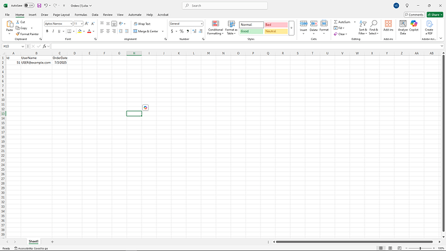This screenshot has width=446, height=251.
Task: Open Copilot from the ribbon
Action: pos(414,26)
